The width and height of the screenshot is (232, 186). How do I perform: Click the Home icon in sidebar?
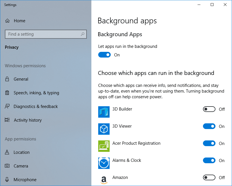click(8, 21)
